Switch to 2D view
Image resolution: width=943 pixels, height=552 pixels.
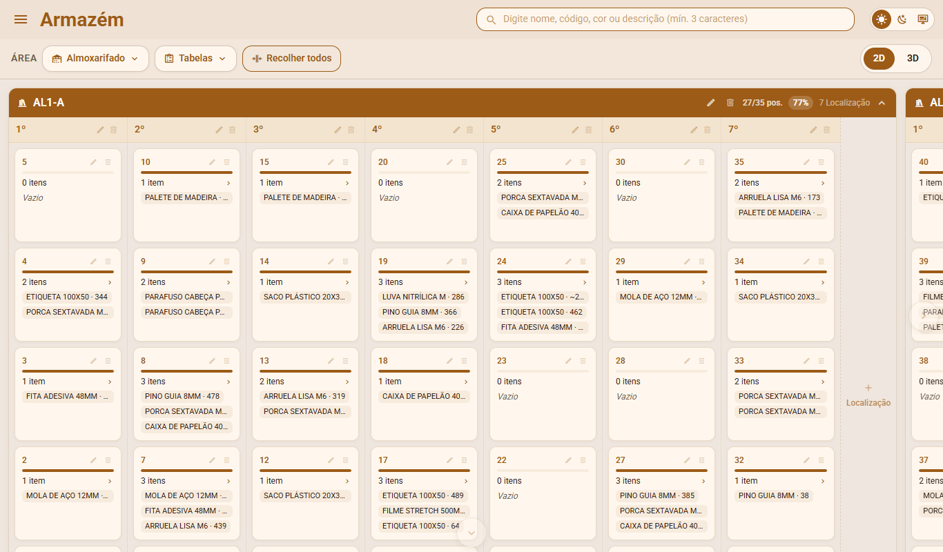pos(879,59)
